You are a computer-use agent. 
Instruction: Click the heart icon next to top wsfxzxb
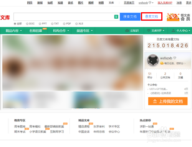(150, 3)
